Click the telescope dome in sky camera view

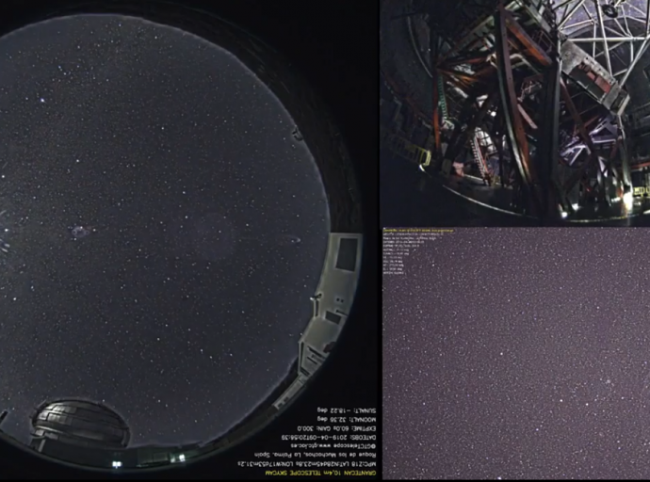[80, 424]
